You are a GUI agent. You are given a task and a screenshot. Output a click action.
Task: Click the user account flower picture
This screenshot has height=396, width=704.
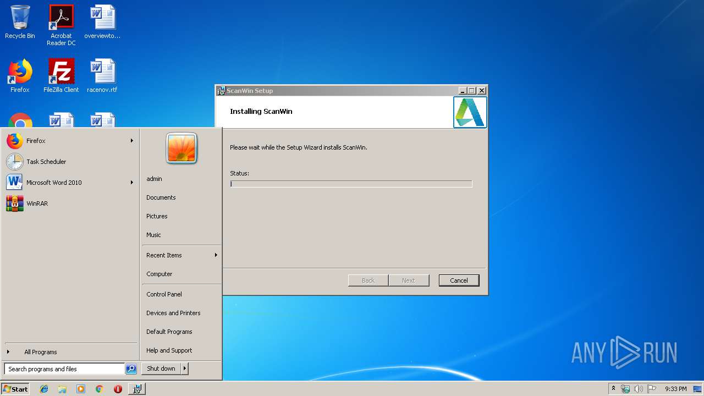182,148
